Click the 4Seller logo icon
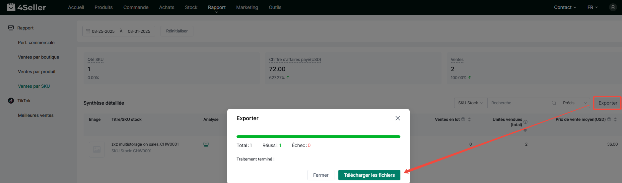This screenshot has height=183, width=622. tap(11, 7)
